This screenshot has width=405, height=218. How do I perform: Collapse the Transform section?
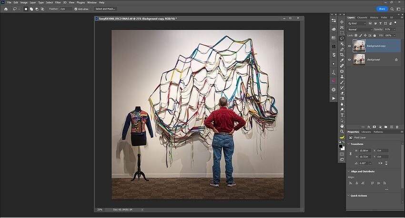(x=348, y=144)
